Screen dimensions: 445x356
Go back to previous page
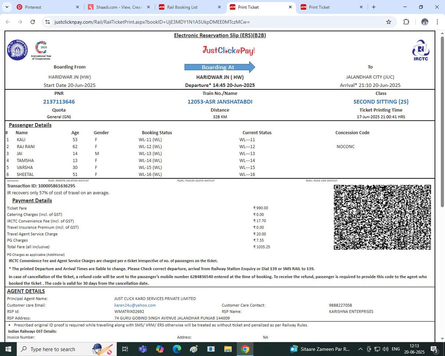click(8, 22)
